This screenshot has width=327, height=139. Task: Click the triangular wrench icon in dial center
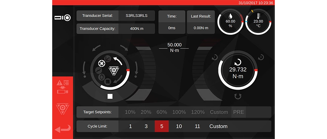pyautogui.click(x=113, y=71)
